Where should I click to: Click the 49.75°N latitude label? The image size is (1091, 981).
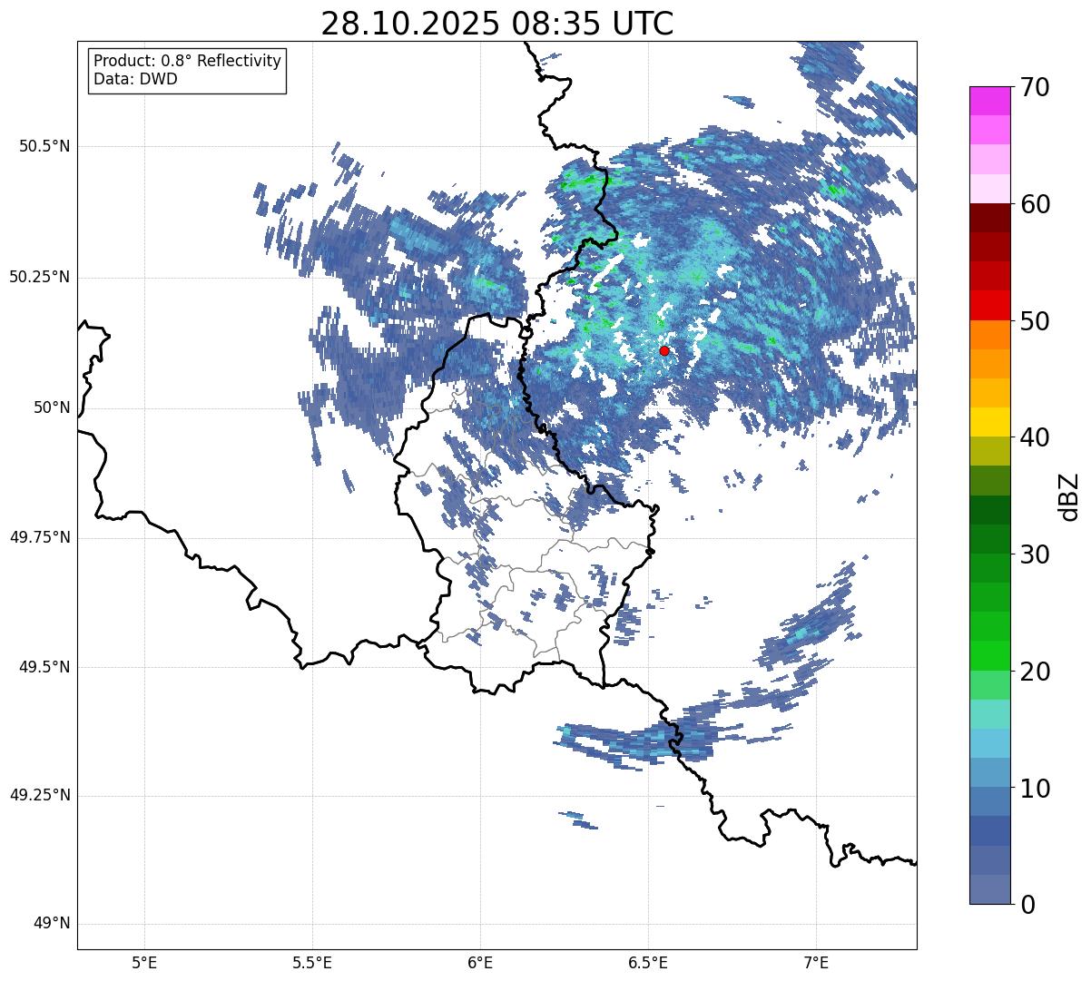[x=40, y=537]
